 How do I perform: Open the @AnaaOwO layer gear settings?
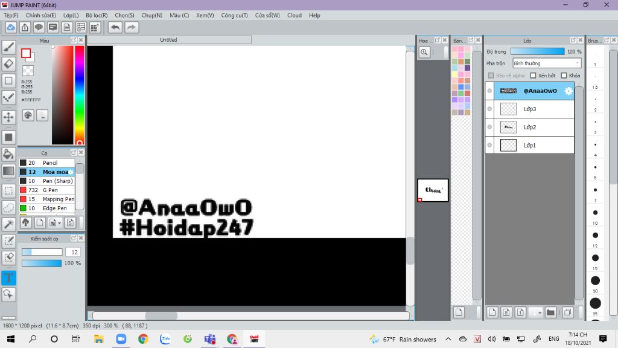point(568,91)
